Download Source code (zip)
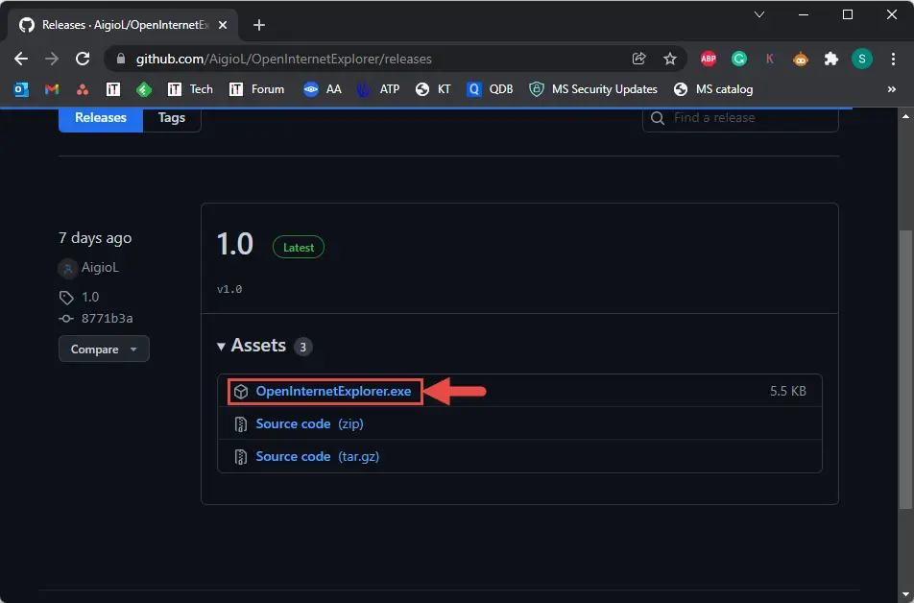 tap(309, 424)
